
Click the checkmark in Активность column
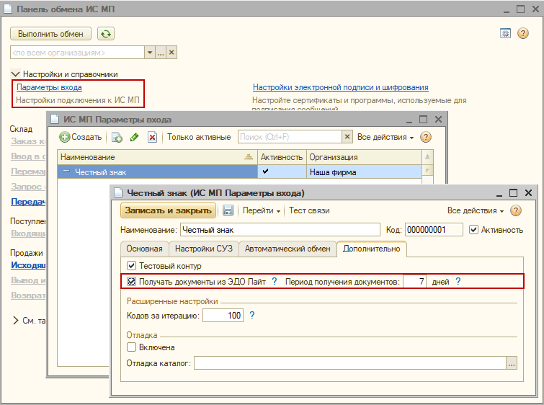[265, 171]
